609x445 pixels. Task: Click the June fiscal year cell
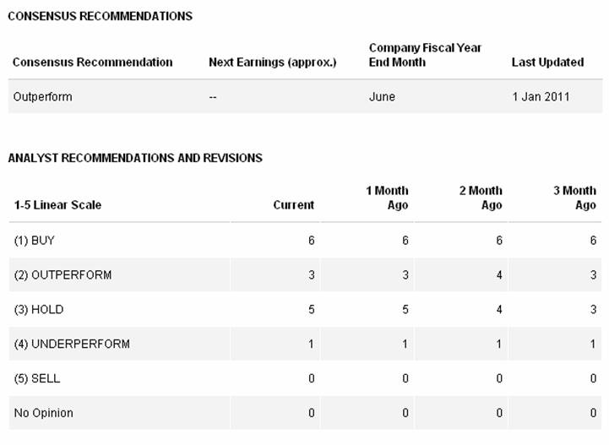(382, 97)
